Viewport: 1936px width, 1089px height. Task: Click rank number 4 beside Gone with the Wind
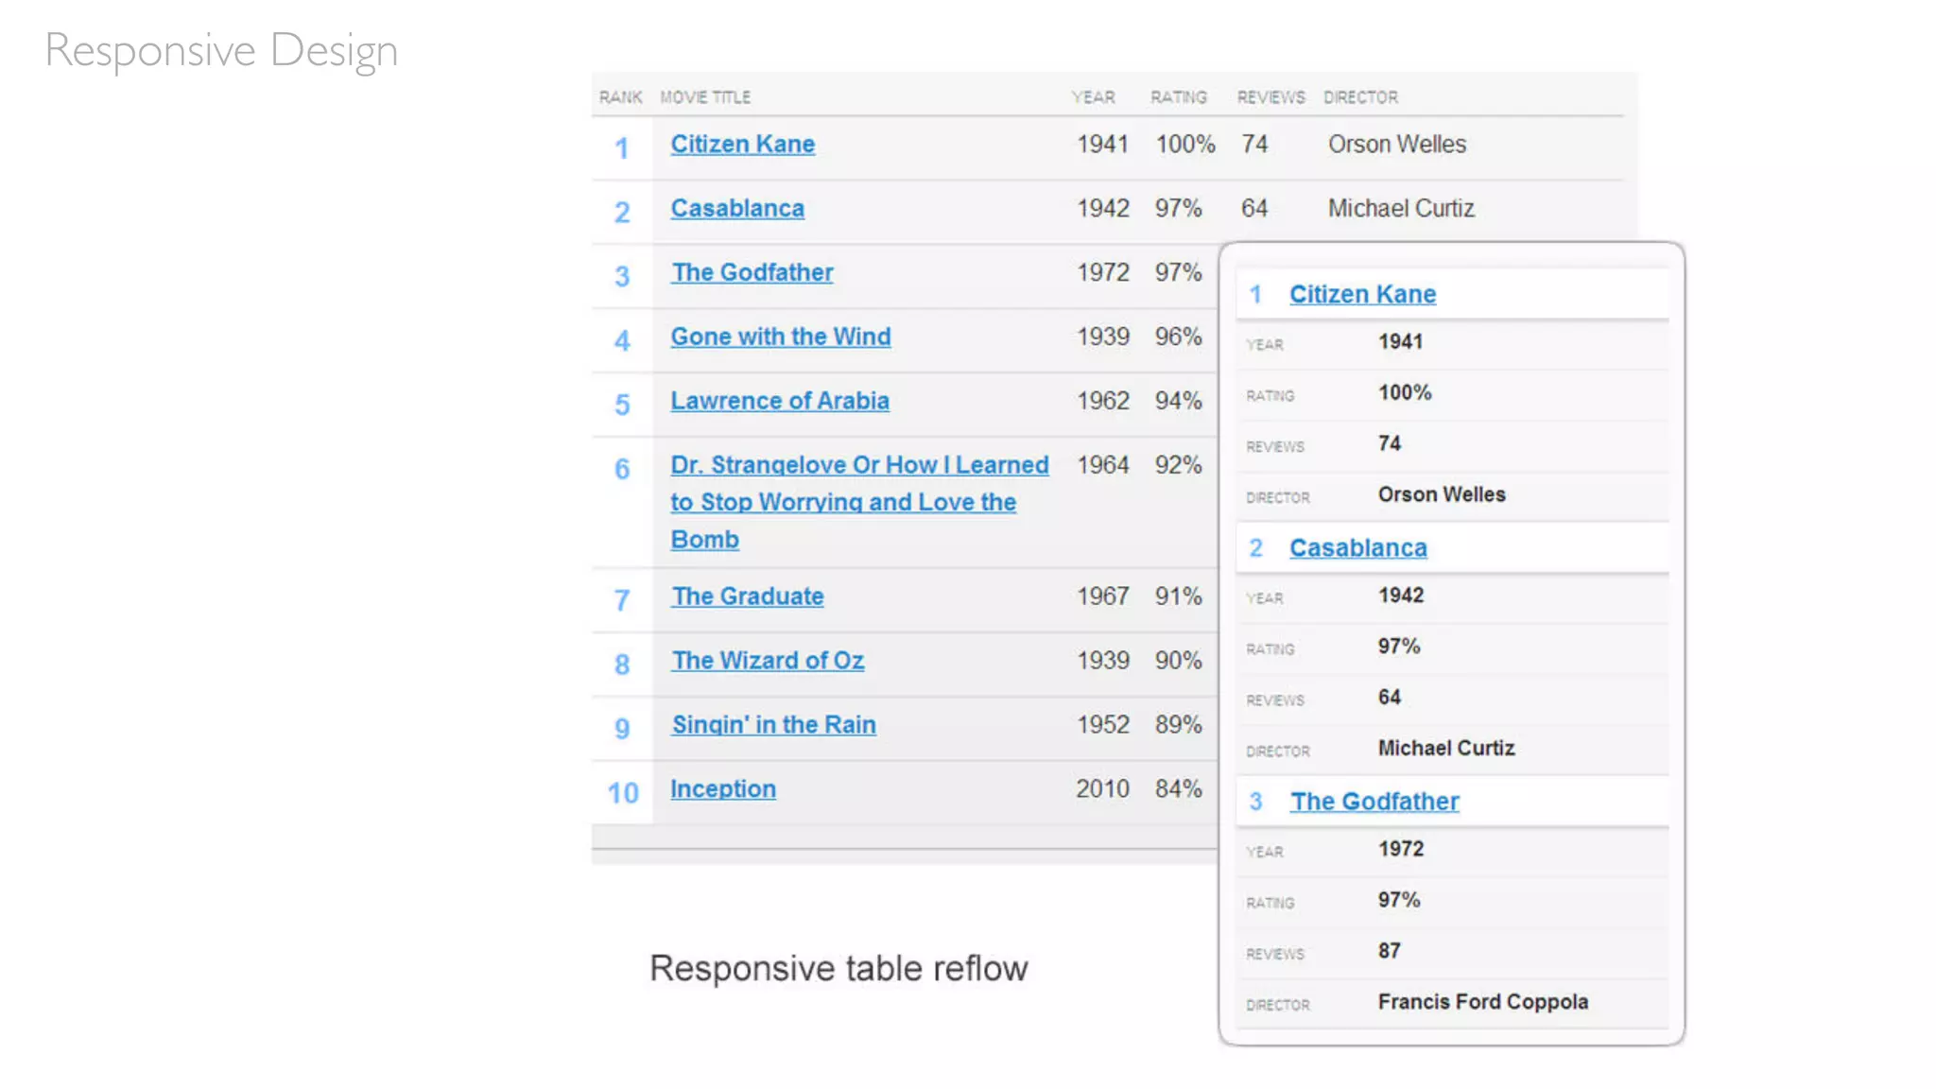622,341
